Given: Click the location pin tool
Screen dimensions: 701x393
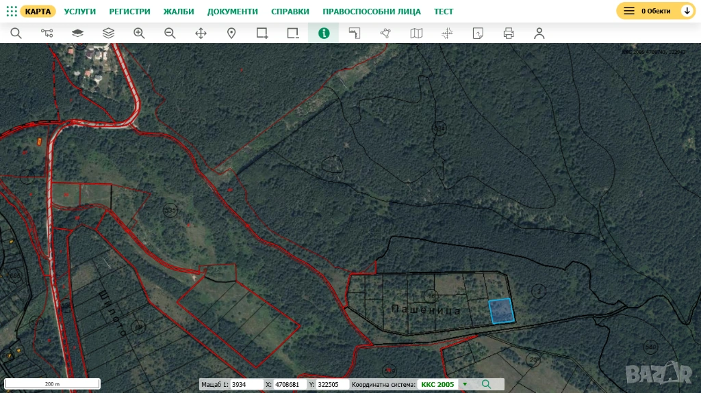Looking at the screenshot, I should [x=231, y=33].
